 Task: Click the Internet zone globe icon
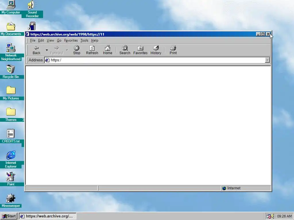click(224, 188)
